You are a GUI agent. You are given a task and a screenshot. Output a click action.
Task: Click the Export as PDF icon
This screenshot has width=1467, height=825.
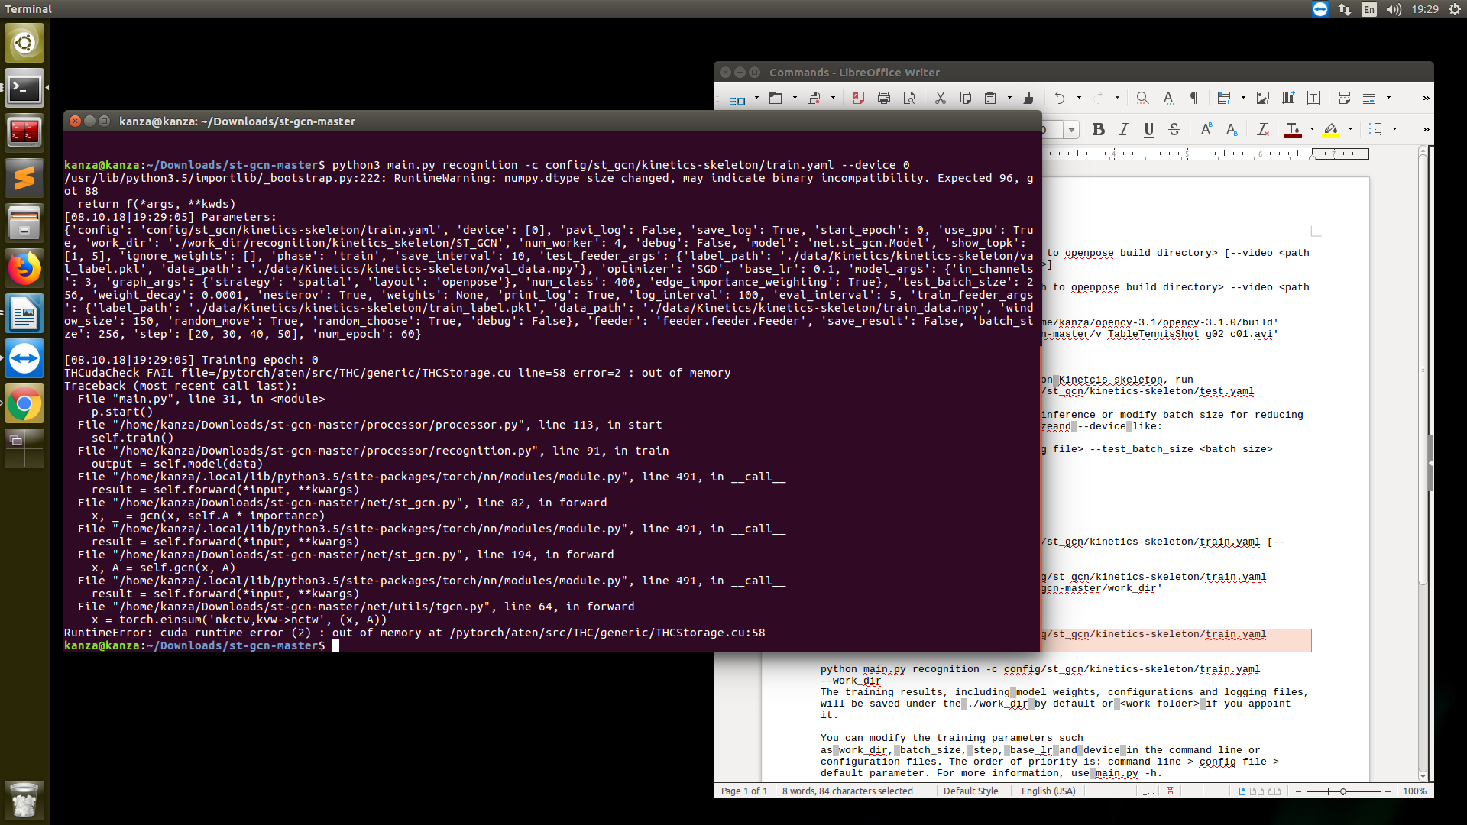tap(858, 98)
